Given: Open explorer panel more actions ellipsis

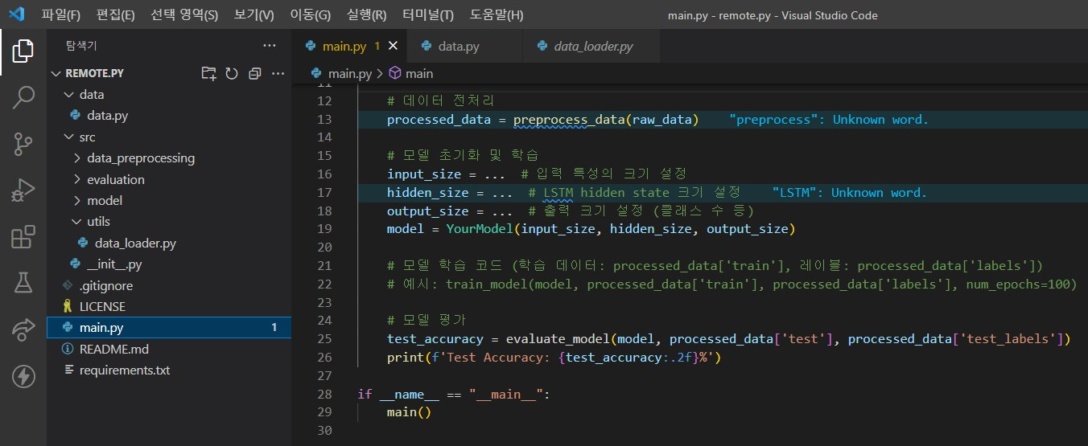Looking at the screenshot, I should click(x=270, y=45).
